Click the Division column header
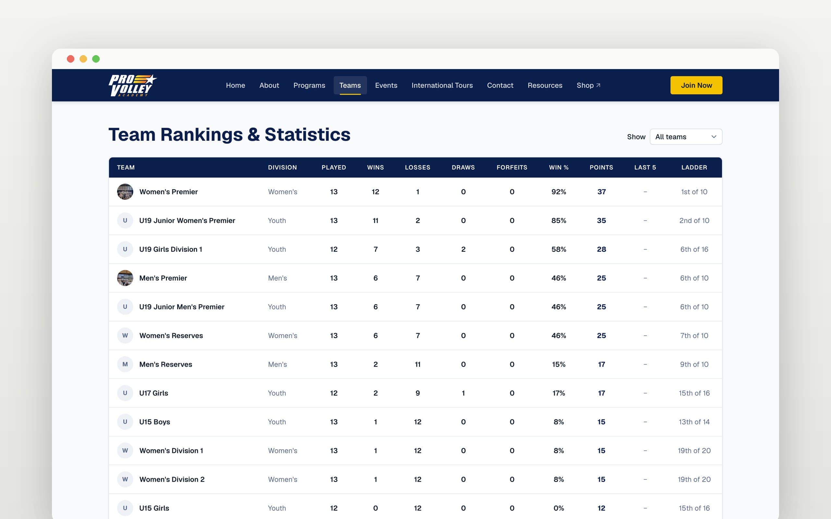This screenshot has width=831, height=519. tap(282, 167)
